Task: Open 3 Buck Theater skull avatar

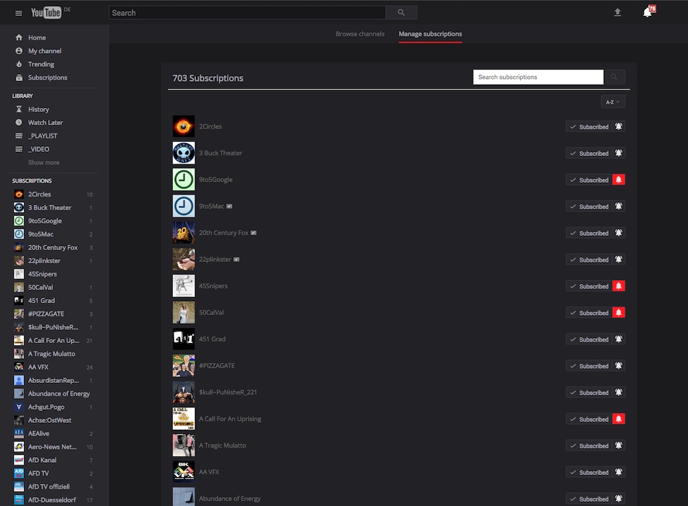Action: [x=184, y=153]
